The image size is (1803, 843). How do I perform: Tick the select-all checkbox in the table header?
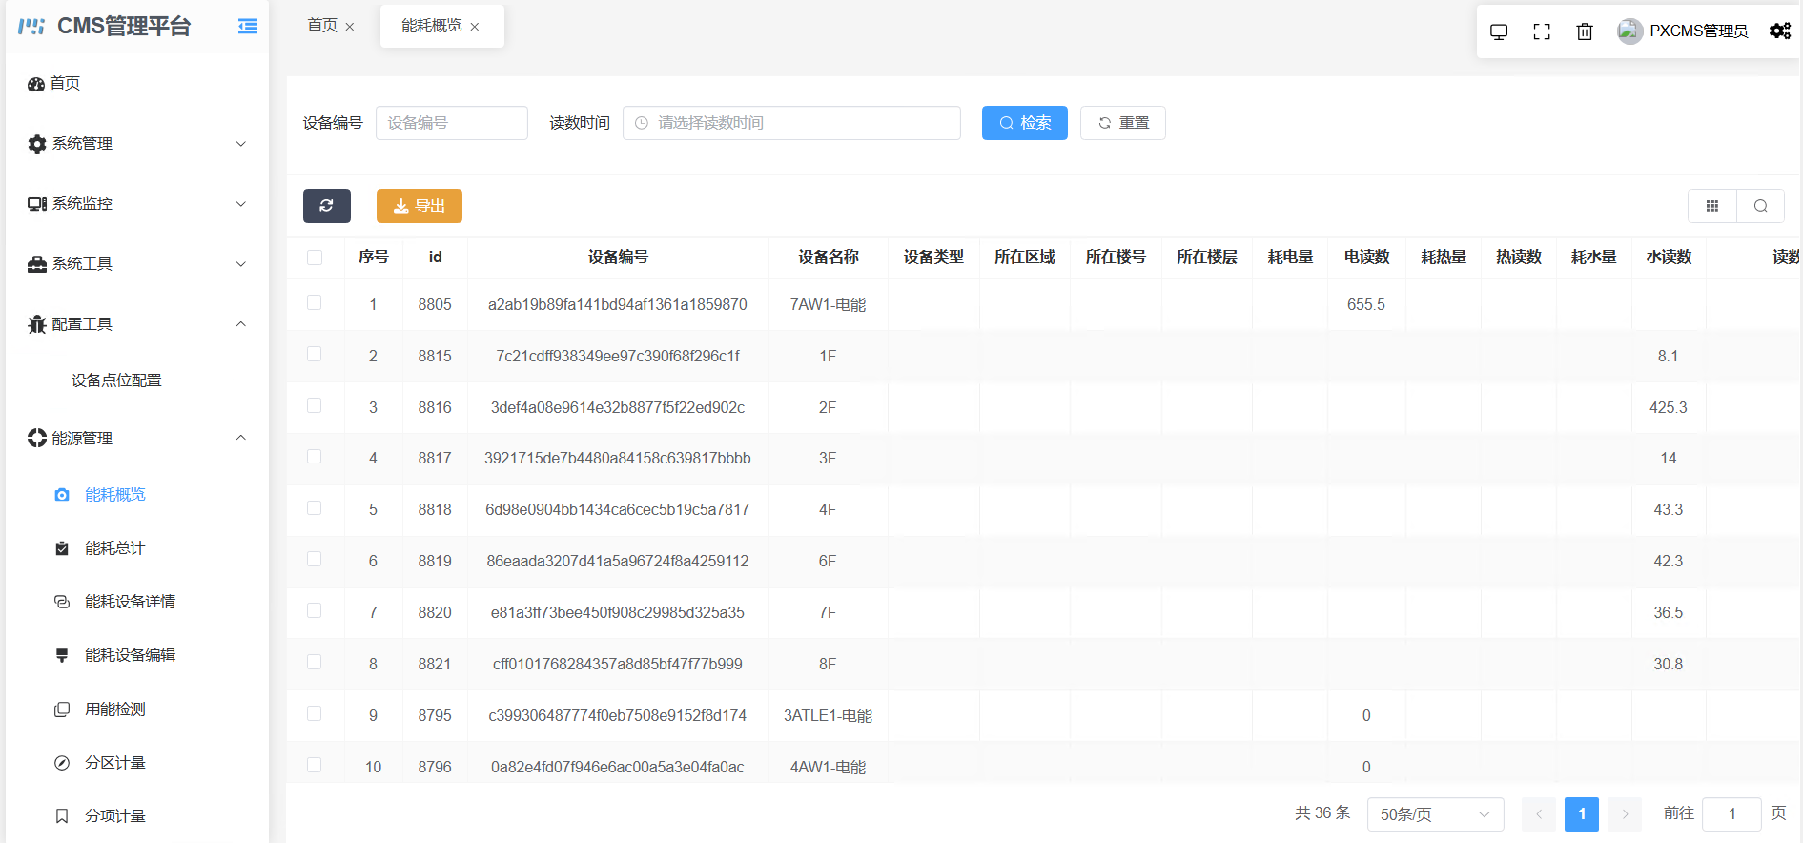point(315,257)
